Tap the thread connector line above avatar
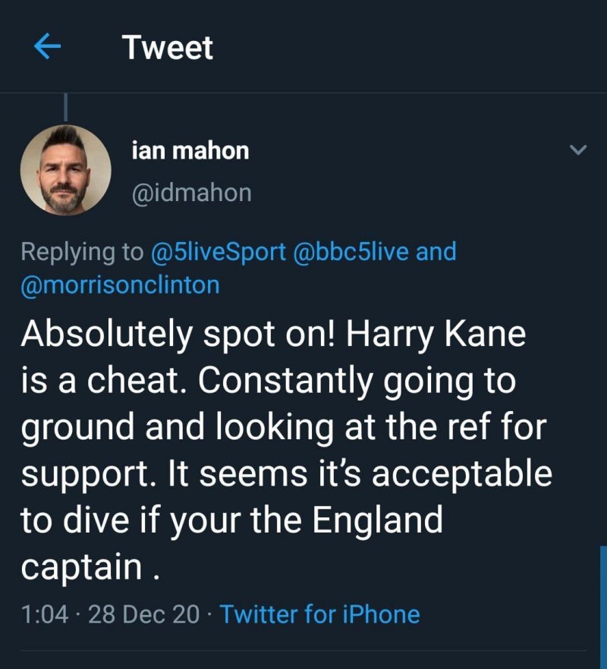The image size is (607, 669). 65,106
